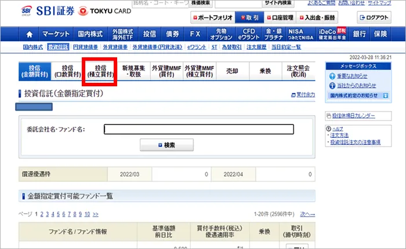Open the 当日約定一覧 link
This screenshot has height=249, width=406.
[x=286, y=47]
